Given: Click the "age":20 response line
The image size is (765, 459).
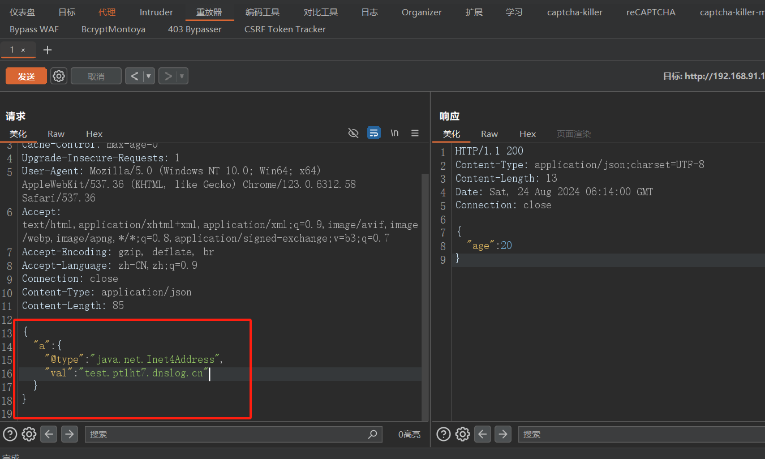Looking at the screenshot, I should pyautogui.click(x=489, y=246).
